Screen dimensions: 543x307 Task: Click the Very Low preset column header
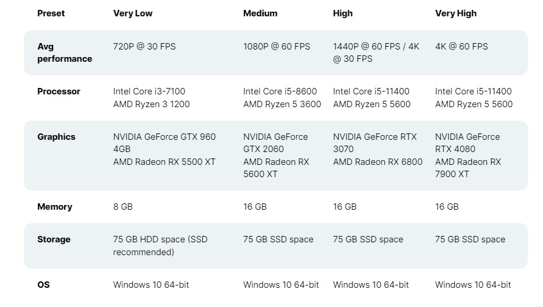tap(132, 13)
